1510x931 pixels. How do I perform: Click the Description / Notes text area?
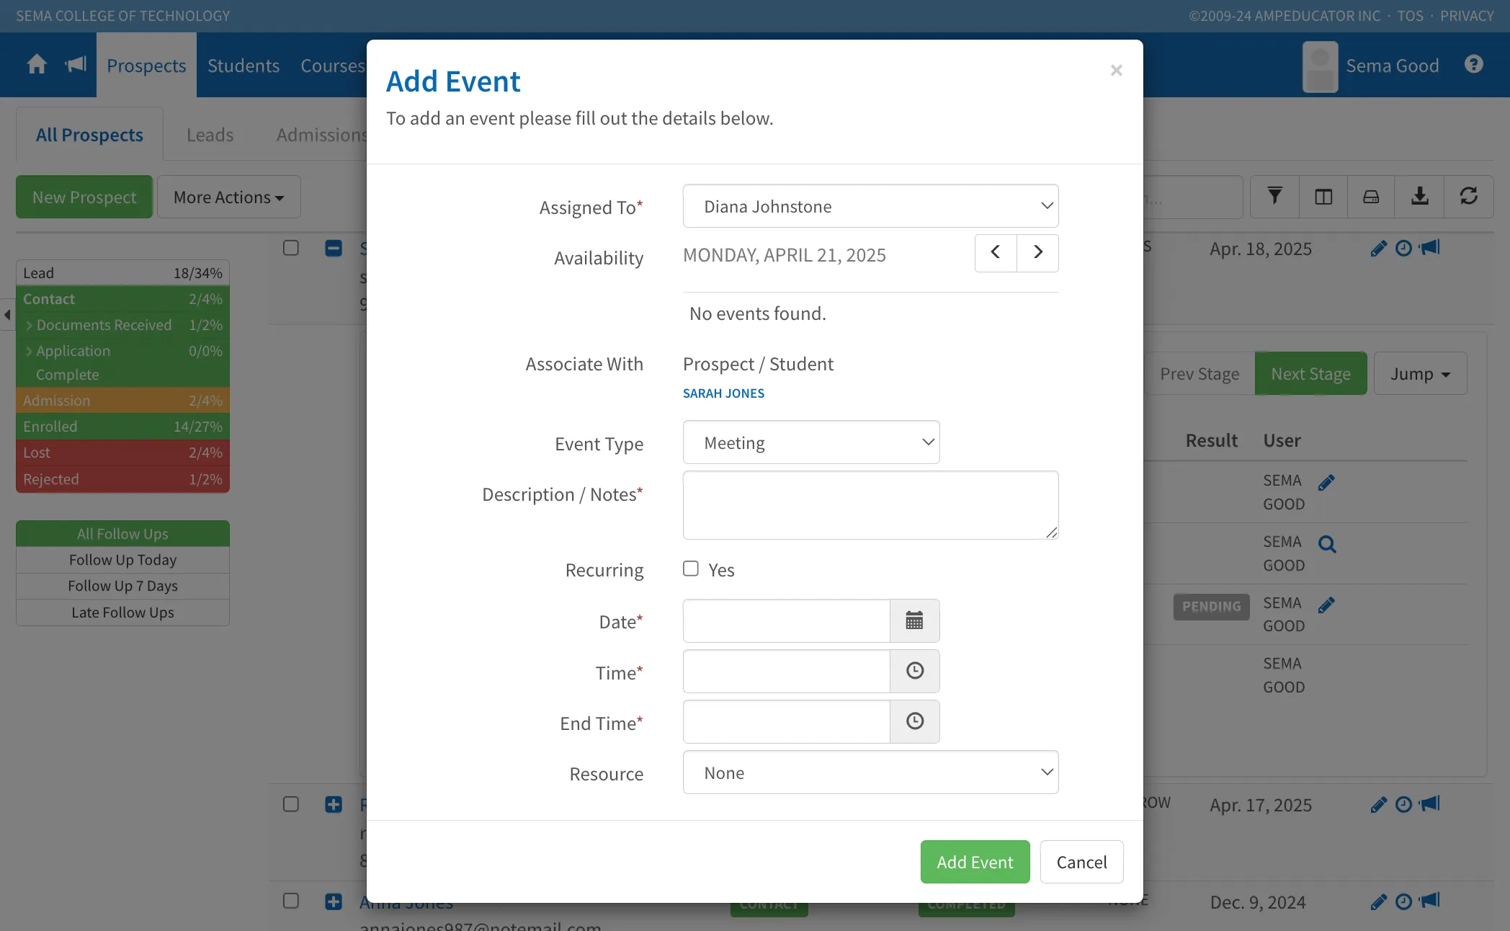(x=870, y=505)
